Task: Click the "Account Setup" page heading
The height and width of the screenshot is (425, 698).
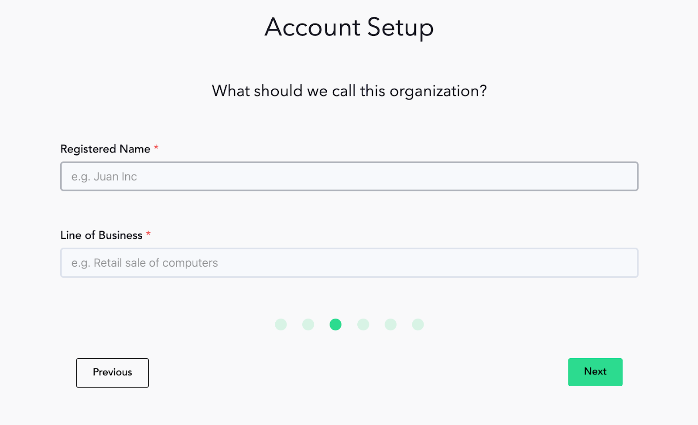Action: coord(349,27)
